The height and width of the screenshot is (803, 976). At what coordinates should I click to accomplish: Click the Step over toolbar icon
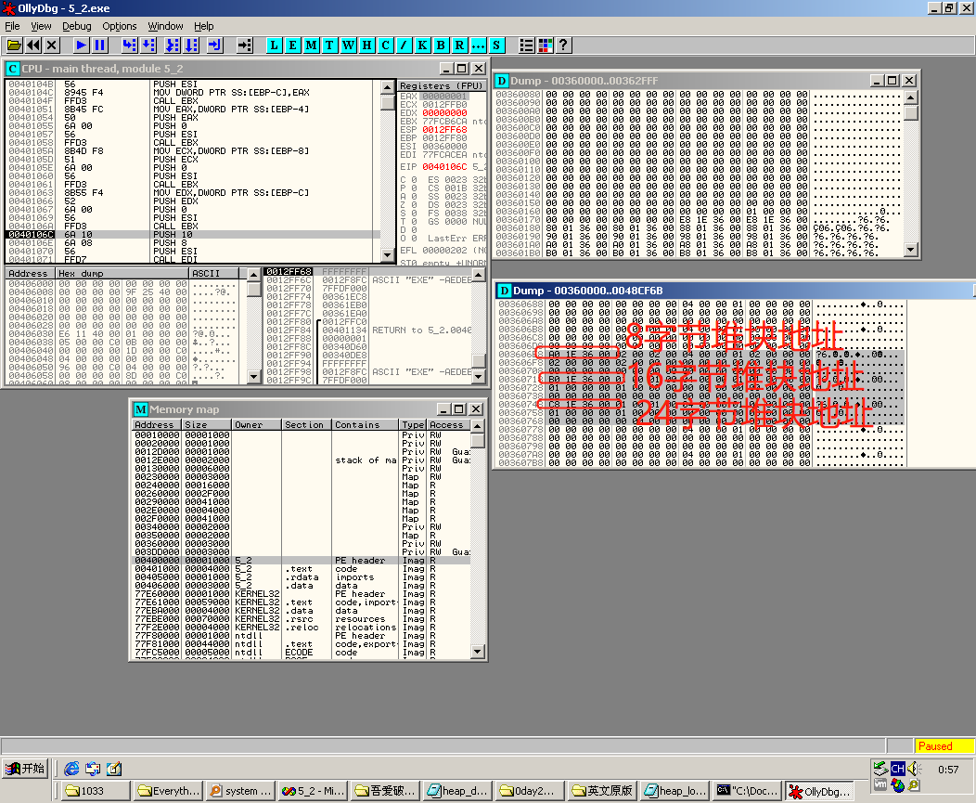coord(148,45)
